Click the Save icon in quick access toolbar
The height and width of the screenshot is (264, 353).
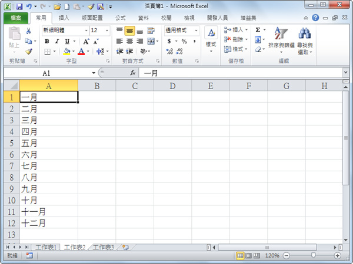[19, 6]
